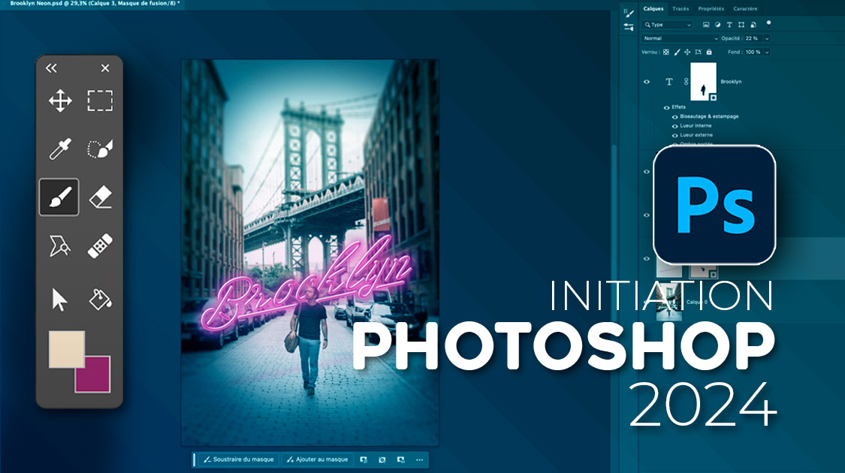Select the Paint Bucket tool
Image resolution: width=845 pixels, height=473 pixels.
pos(100,299)
